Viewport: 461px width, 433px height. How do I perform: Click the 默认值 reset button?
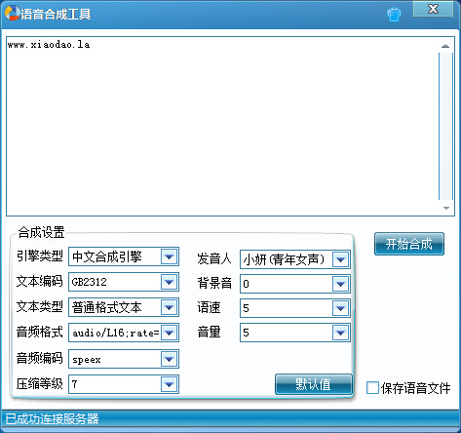click(314, 384)
